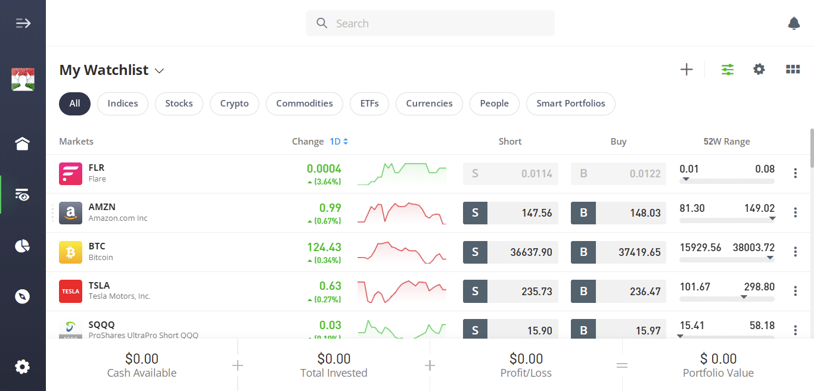
Task: Select the Commodities filter
Action: click(304, 104)
